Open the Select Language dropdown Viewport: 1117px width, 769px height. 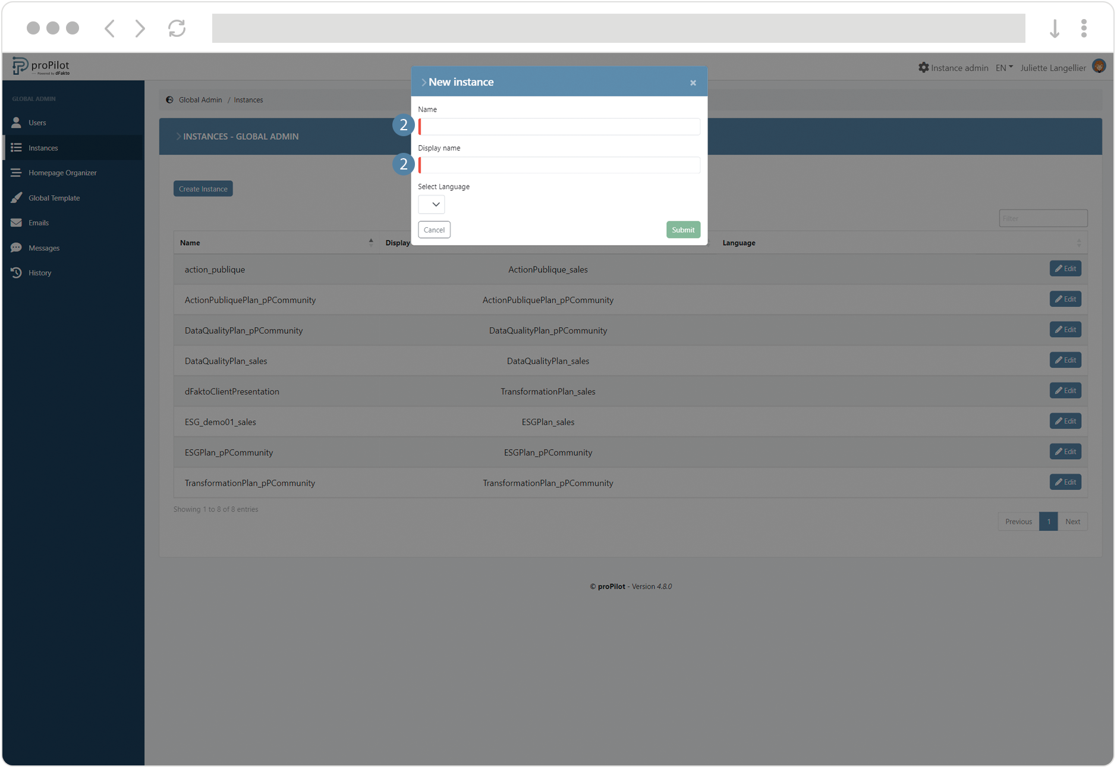[x=432, y=205]
